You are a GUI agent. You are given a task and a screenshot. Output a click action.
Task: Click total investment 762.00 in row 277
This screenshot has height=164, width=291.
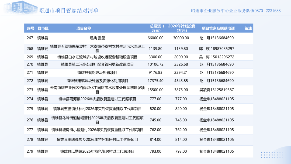[x=155, y=130]
